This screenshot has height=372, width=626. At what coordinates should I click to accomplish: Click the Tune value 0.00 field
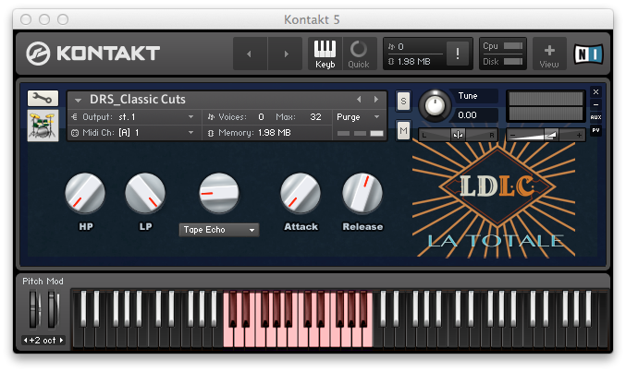[x=474, y=115]
